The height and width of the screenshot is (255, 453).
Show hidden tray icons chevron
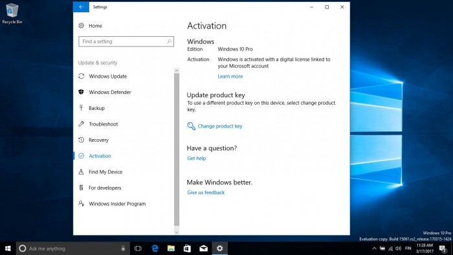click(x=374, y=249)
